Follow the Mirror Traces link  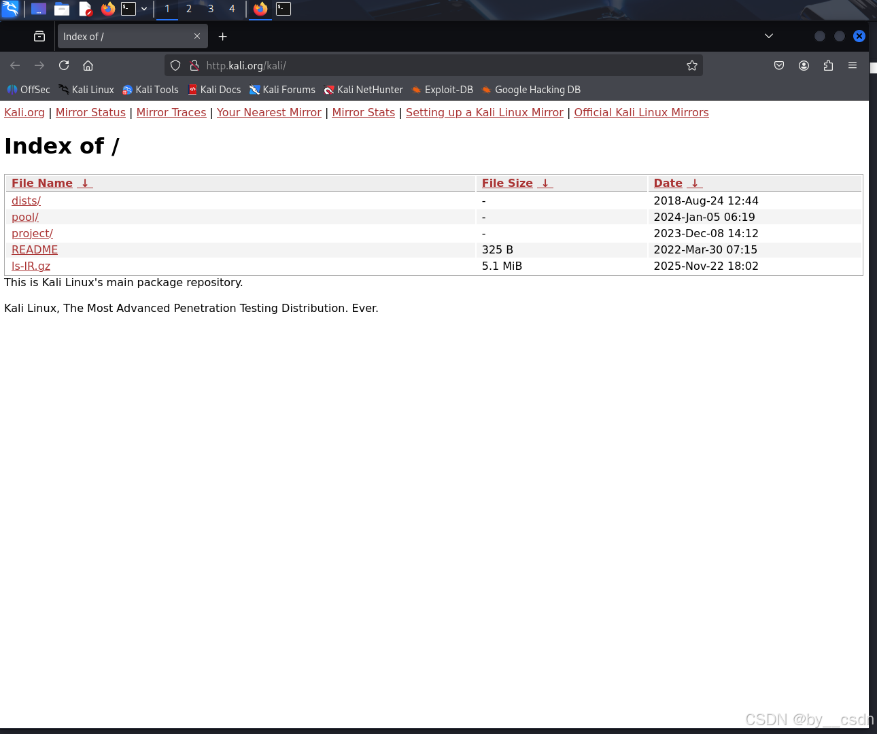pos(171,112)
